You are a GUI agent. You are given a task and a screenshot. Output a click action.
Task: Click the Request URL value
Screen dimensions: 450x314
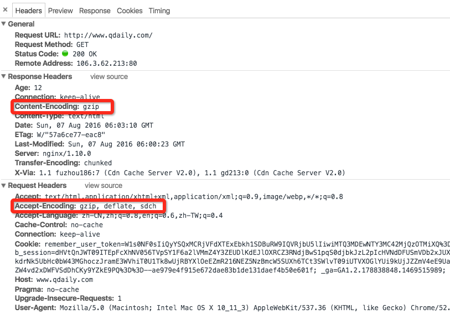pyautogui.click(x=108, y=35)
